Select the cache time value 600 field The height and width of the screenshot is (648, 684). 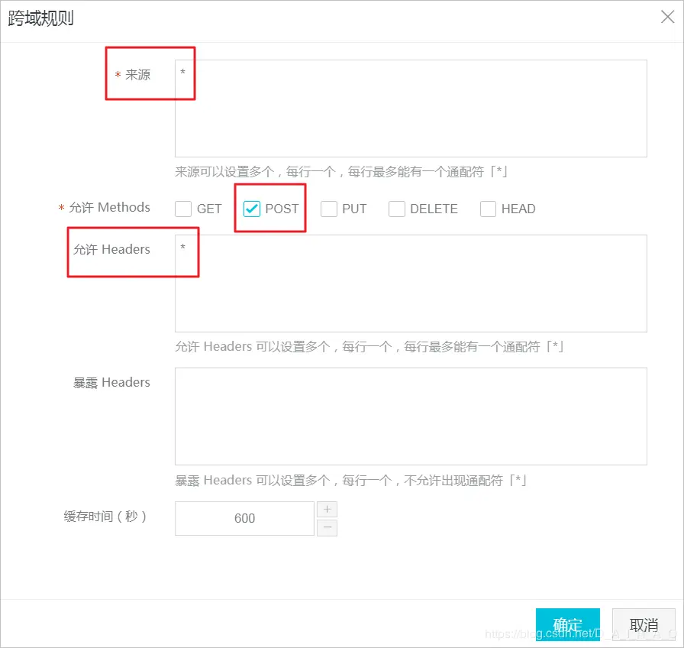click(244, 518)
